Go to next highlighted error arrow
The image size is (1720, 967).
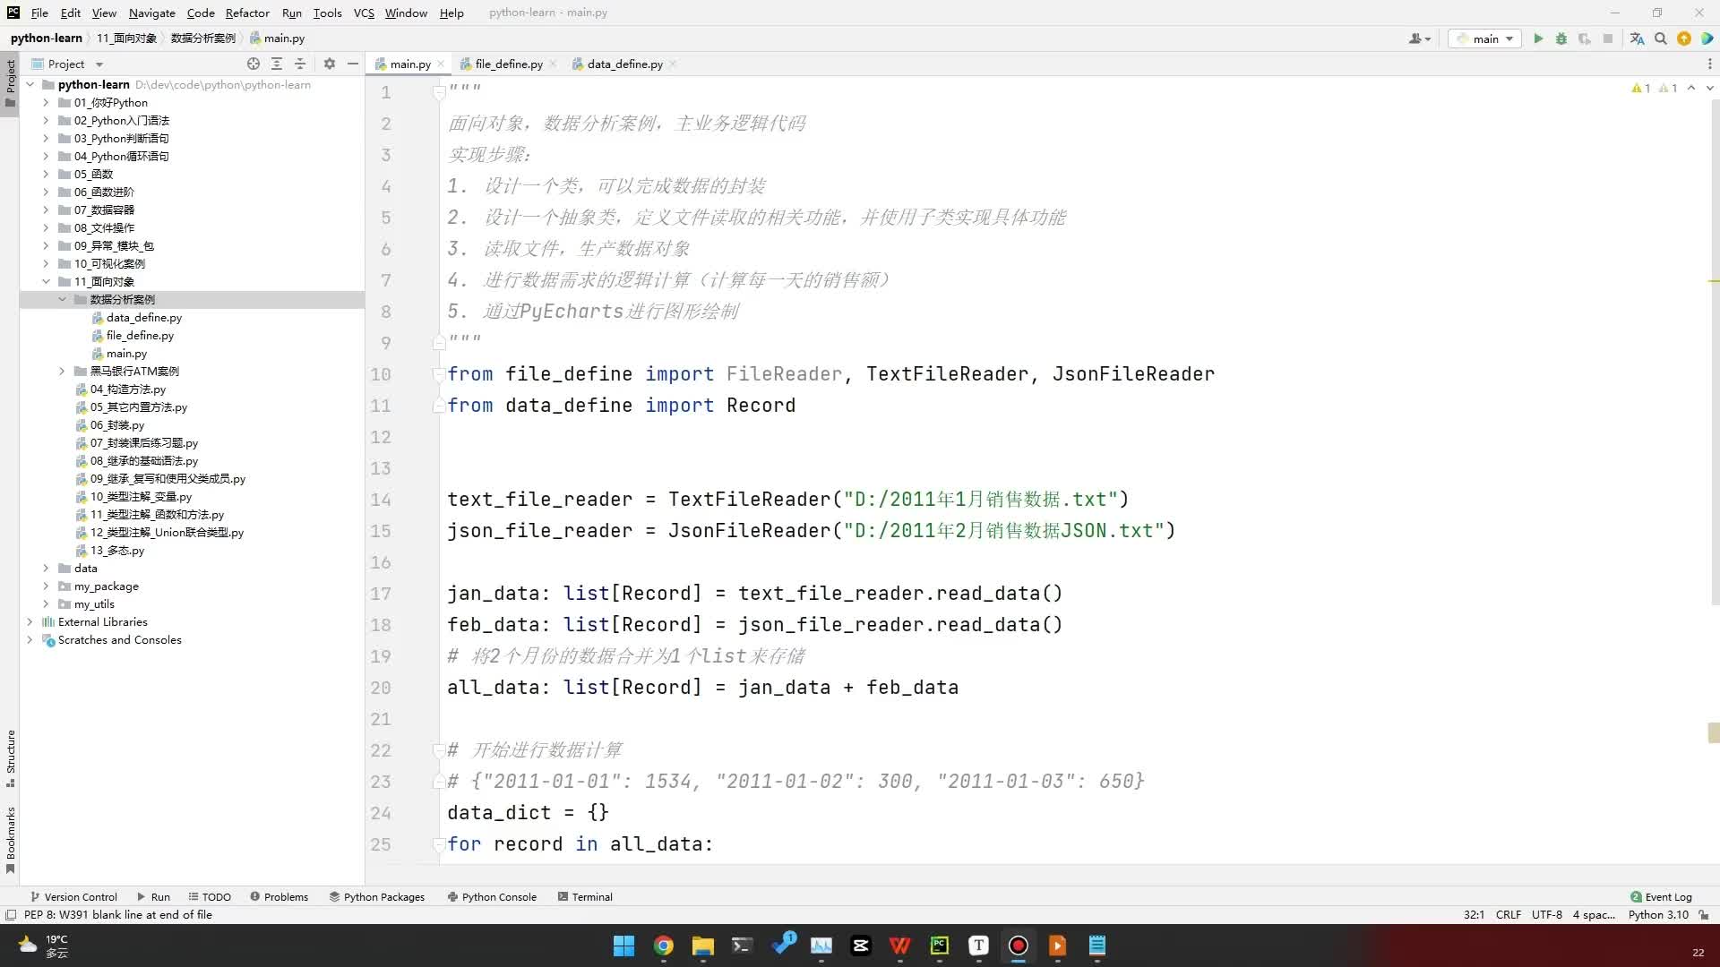click(1710, 88)
